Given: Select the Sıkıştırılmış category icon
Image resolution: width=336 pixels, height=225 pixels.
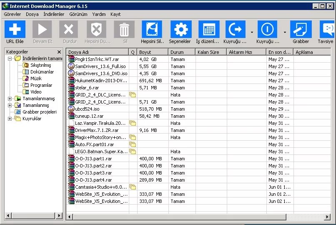Looking at the screenshot, I should point(26,65).
